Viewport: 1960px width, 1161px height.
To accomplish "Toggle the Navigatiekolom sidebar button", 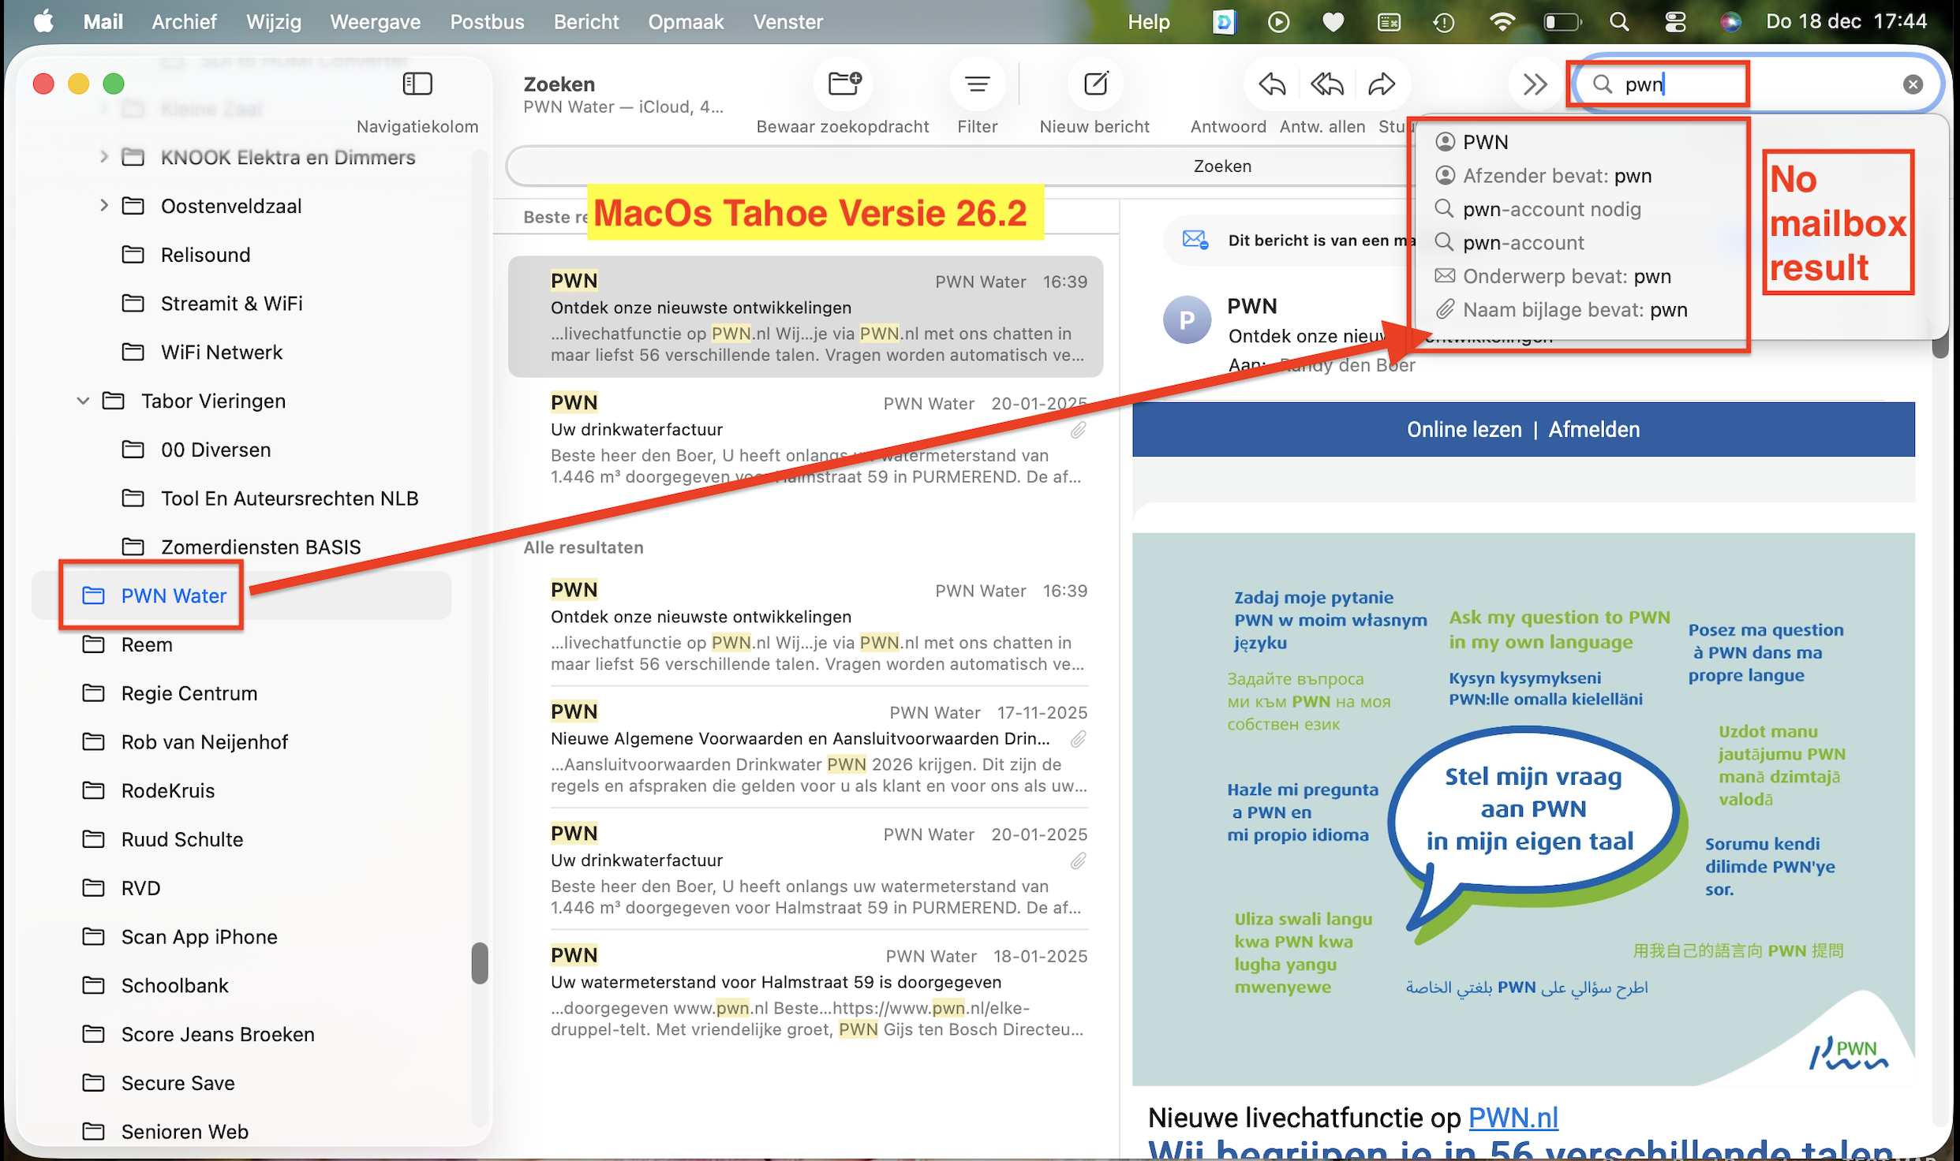I will pyautogui.click(x=417, y=84).
